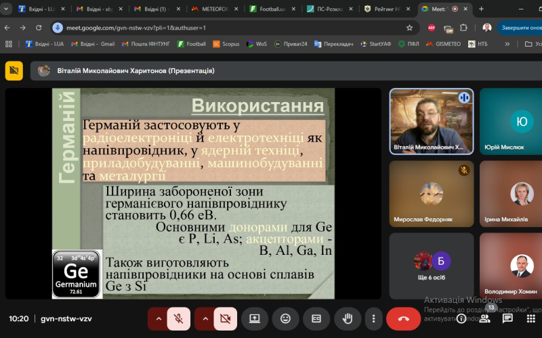Show the participants list panel
This screenshot has width=542, height=338.
485,318
